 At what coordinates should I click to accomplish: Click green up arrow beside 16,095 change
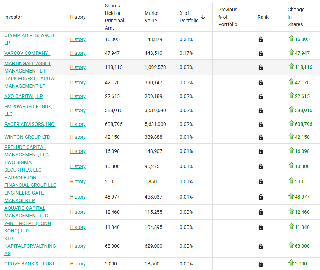point(291,38)
